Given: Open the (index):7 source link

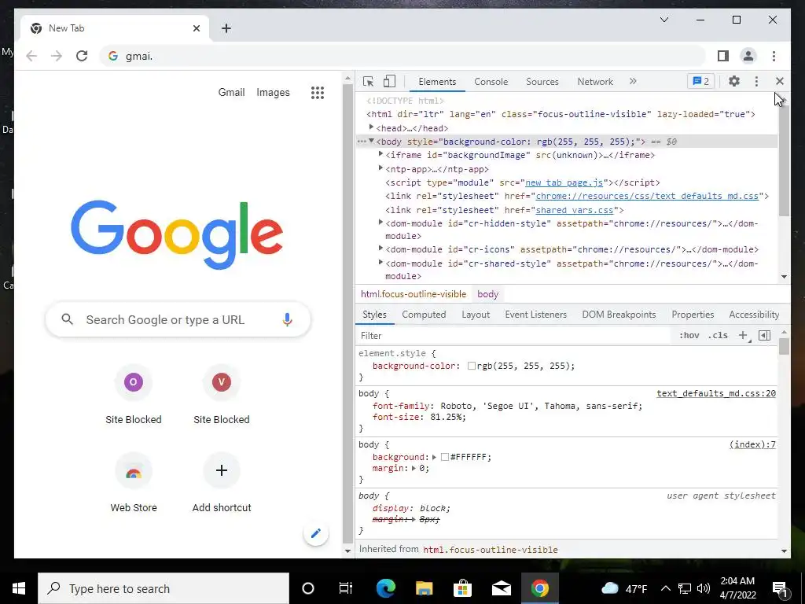Looking at the screenshot, I should (x=752, y=445).
